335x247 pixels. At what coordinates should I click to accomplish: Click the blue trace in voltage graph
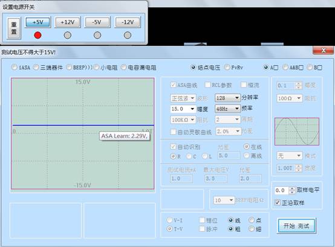[x=83, y=125]
